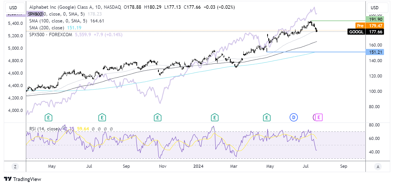Click the green 191.90 price label
Viewport: 394px width, 186px height.
(x=375, y=19)
